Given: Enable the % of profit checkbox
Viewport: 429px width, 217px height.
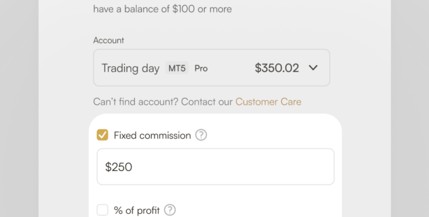Looking at the screenshot, I should pos(103,210).
